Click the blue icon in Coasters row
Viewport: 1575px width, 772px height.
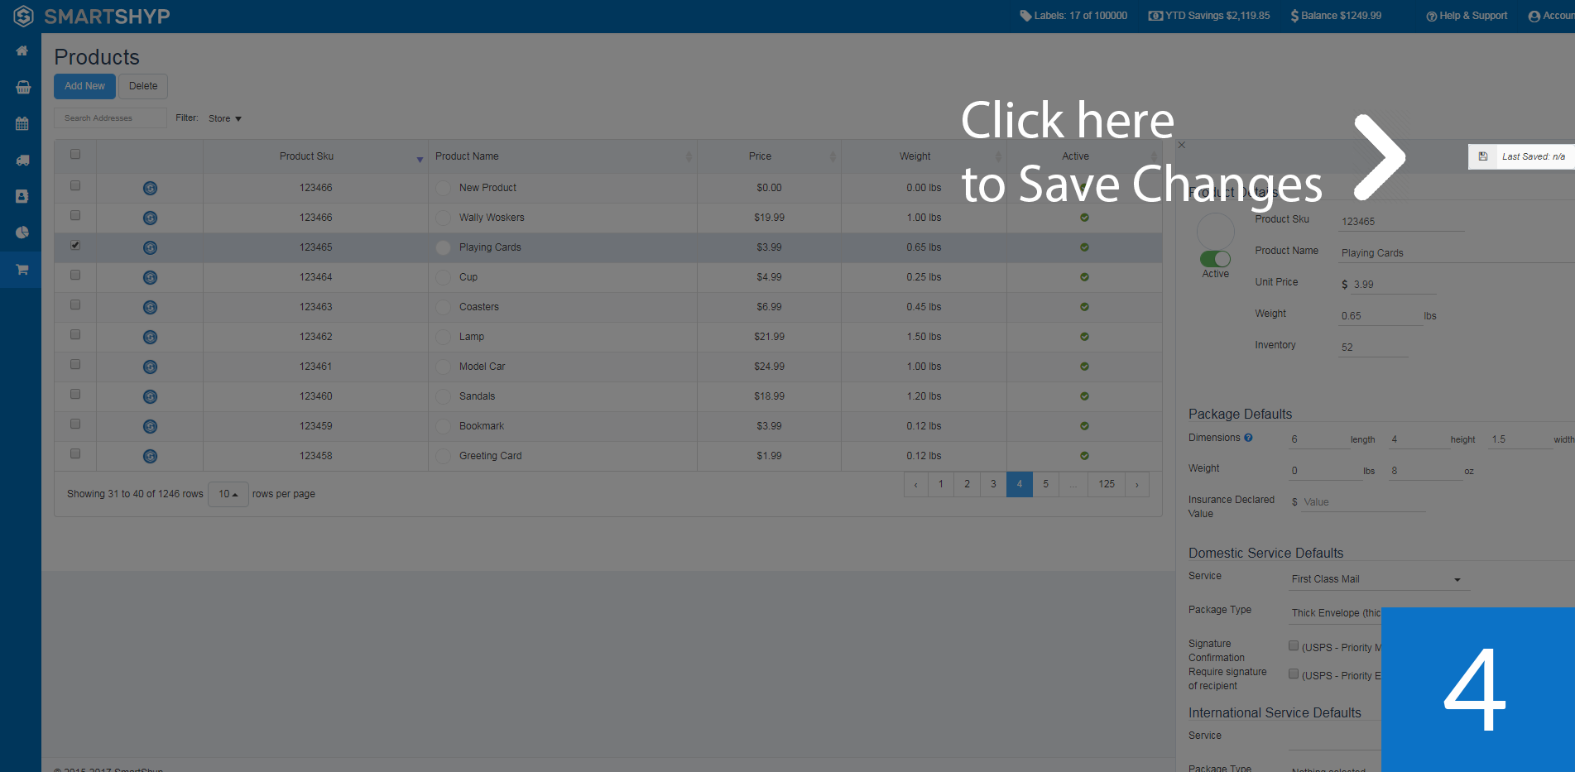[x=150, y=307]
